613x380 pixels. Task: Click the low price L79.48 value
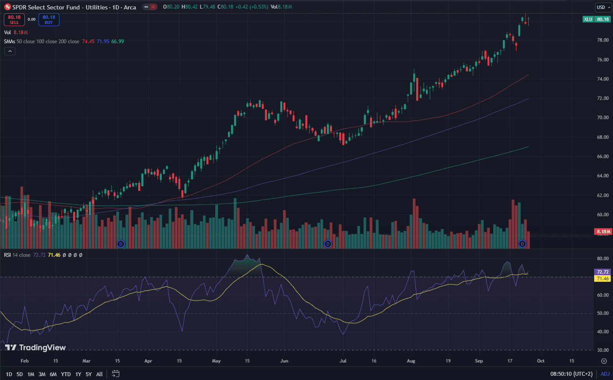click(207, 7)
